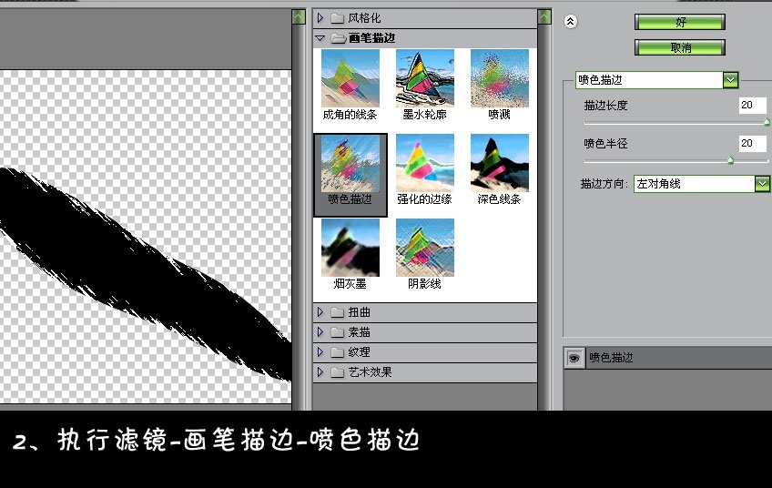This screenshot has height=488, width=772.
Task: Open the 喷色描边 filter name dropdown
Action: point(730,80)
